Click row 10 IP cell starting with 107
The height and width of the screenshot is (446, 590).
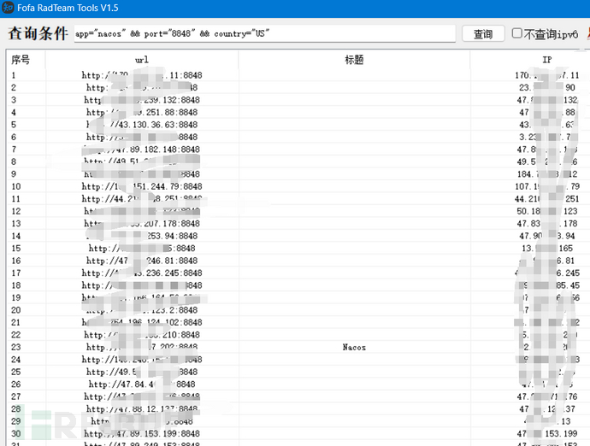pos(546,186)
